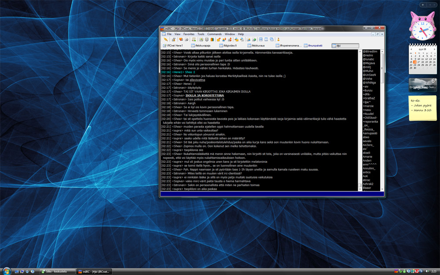
Task: Open mIRC Options from the toolbar
Action: point(173,40)
